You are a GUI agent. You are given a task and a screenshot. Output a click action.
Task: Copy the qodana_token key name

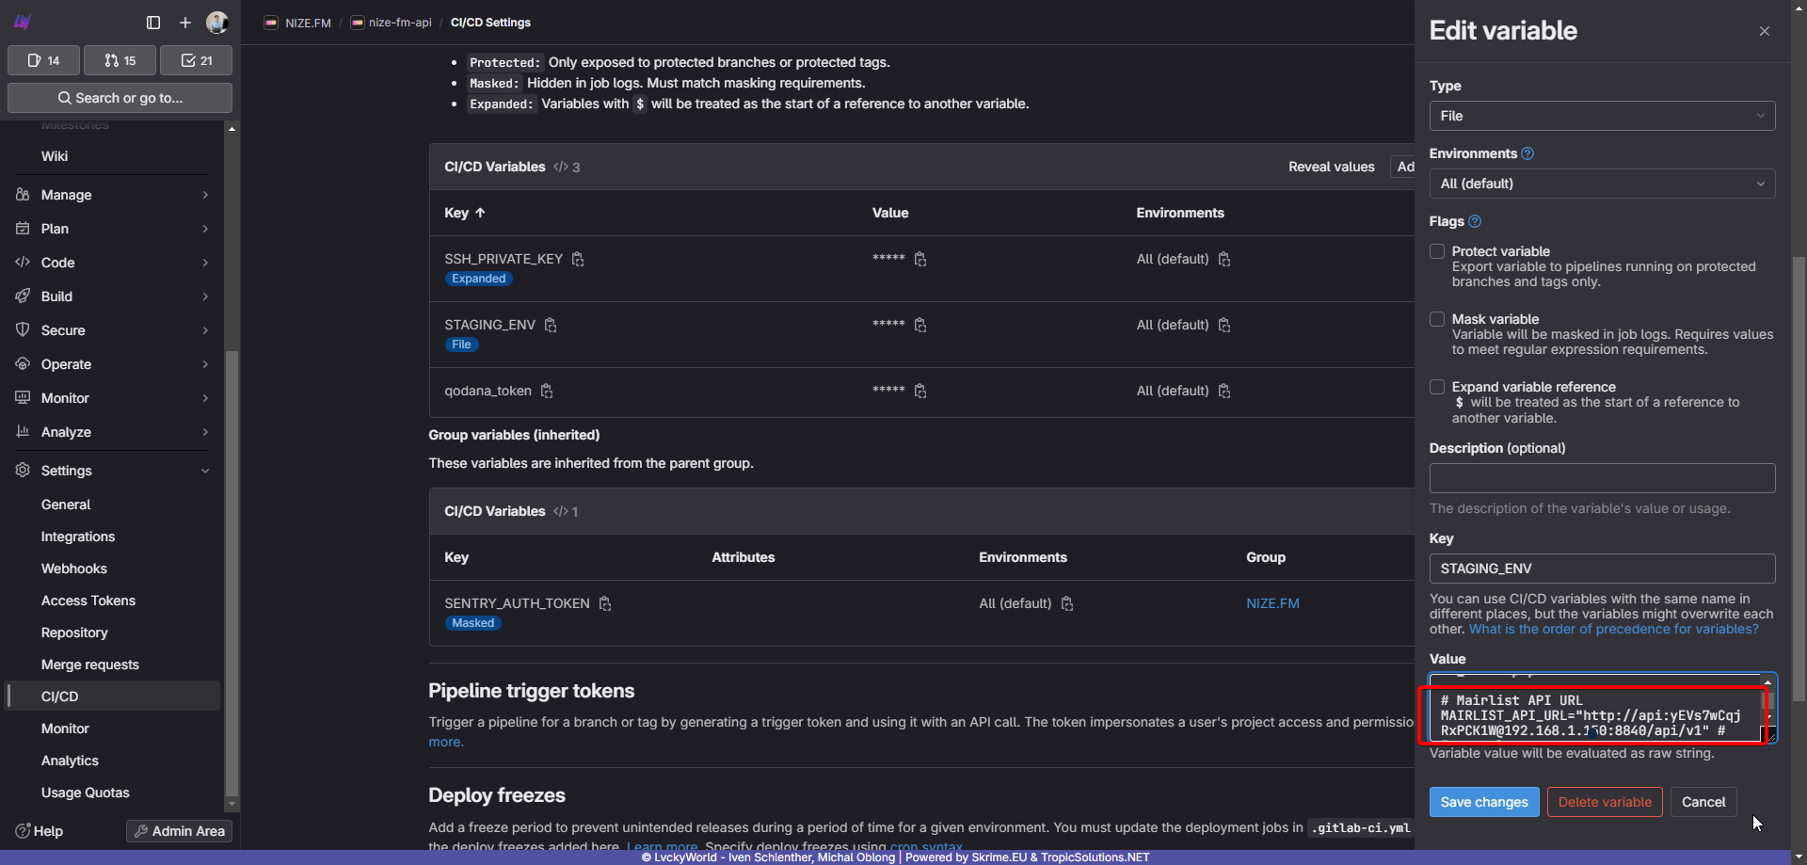point(547,391)
